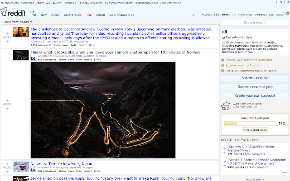The image size is (290, 181).
Task: Click the right angle bracket at top right
Action: pyautogui.click(x=288, y=2)
